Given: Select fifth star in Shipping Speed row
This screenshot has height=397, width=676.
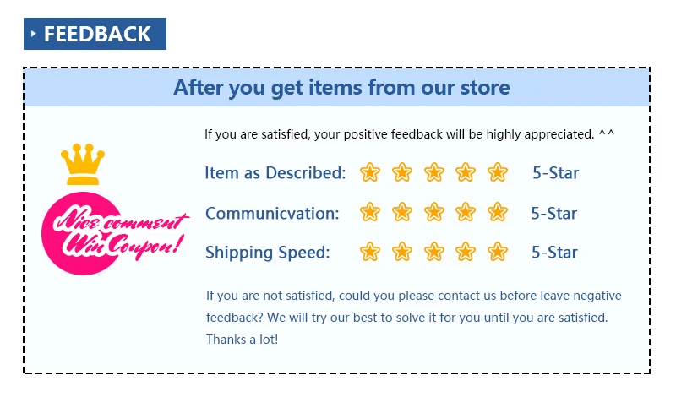Looking at the screenshot, I should 498,252.
